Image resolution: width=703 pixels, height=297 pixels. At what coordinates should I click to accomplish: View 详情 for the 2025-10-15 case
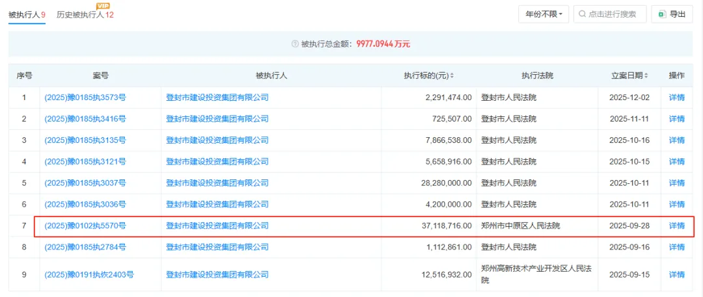[676, 161]
